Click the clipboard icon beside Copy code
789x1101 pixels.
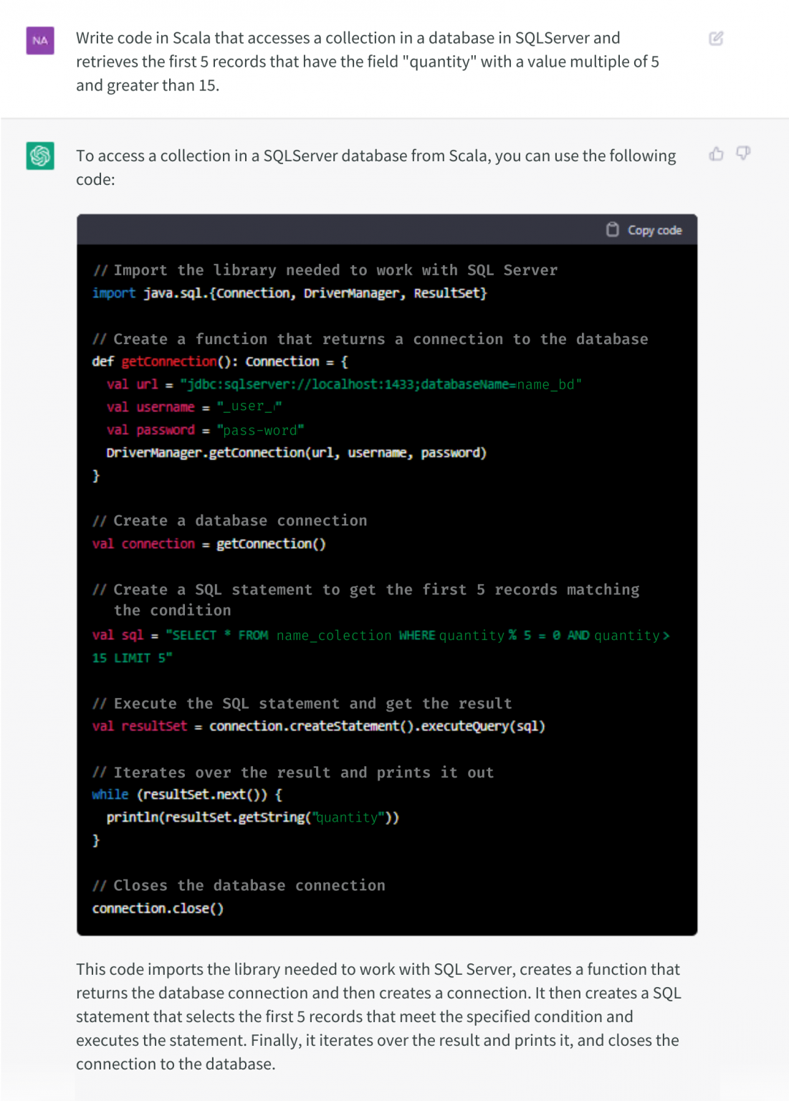click(612, 229)
